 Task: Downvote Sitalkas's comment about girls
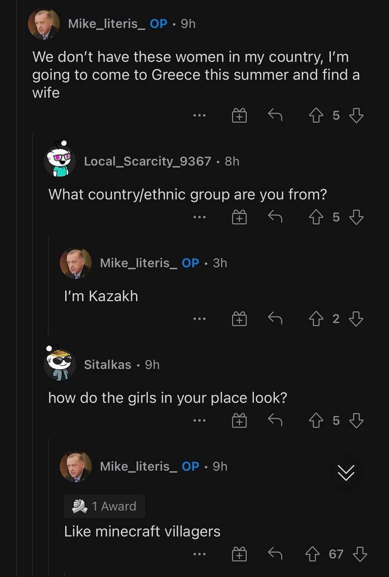356,421
